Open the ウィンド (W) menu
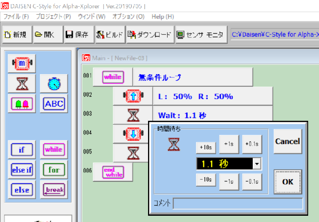Viewport: 319px width, 222px height. click(92, 17)
